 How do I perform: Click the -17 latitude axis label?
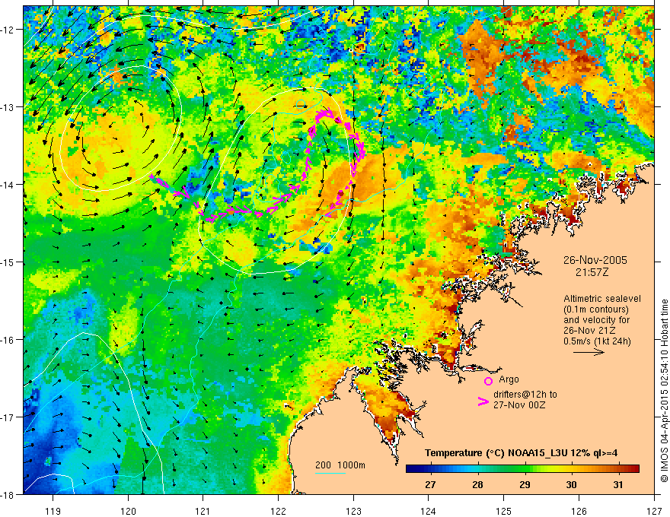[x=8, y=417]
